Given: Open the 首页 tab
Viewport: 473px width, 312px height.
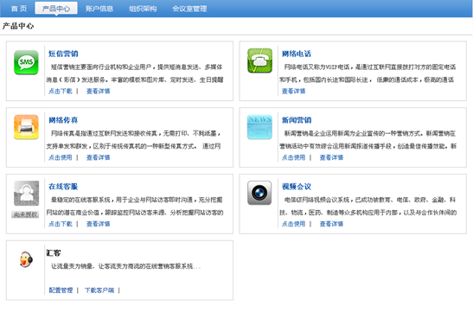Looking at the screenshot, I should [19, 9].
